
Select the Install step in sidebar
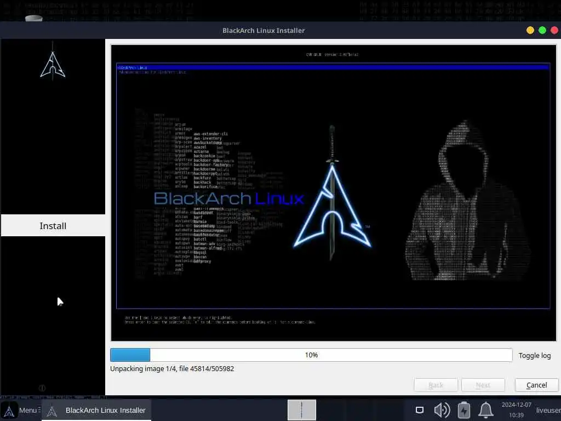53,225
